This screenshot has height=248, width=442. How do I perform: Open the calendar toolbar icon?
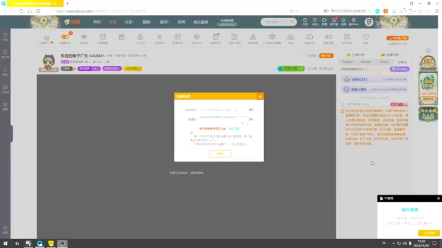coord(178,37)
